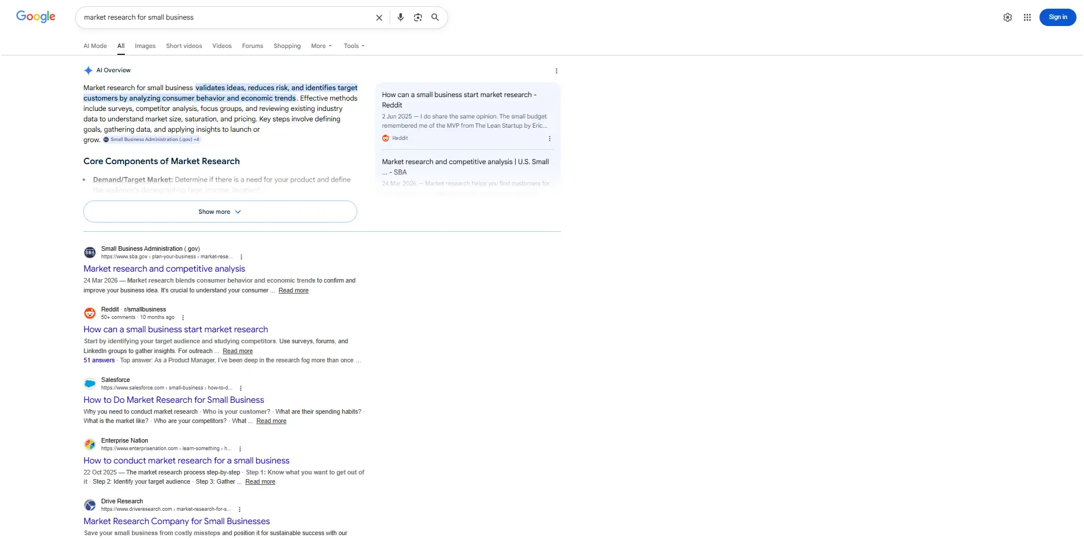This screenshot has width=1084, height=538.
Task: Open Google settings gear icon
Action: click(1008, 17)
